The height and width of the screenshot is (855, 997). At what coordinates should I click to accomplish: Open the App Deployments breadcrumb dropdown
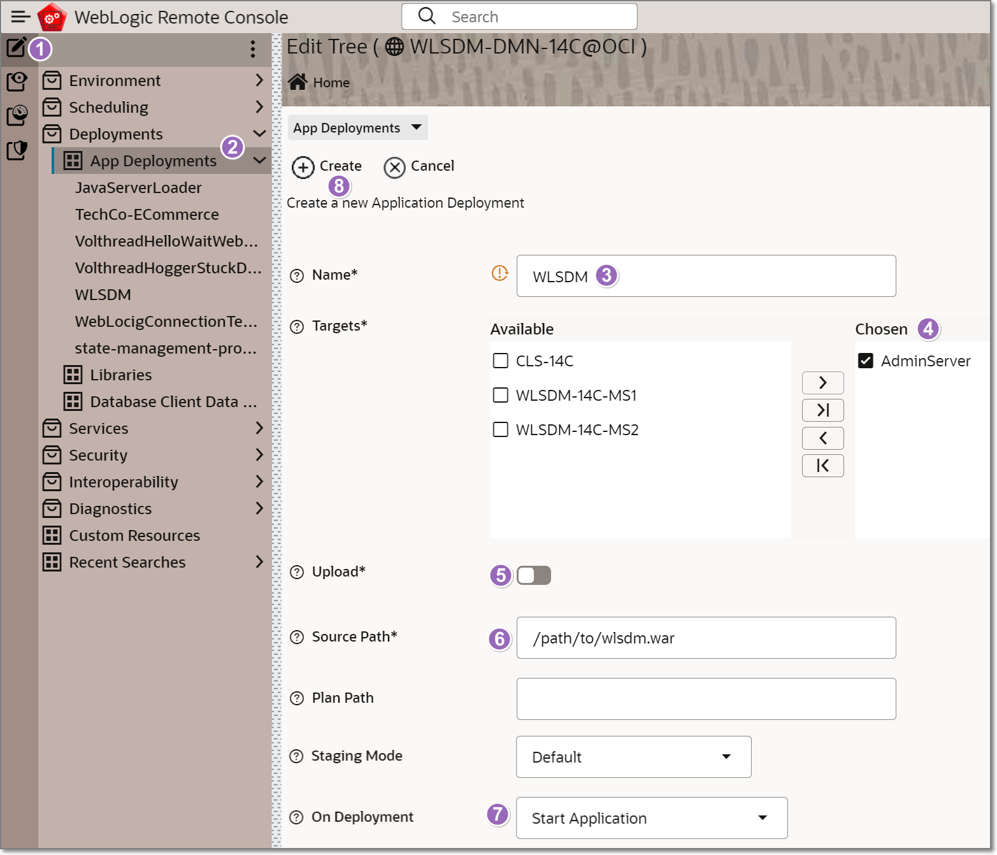pyautogui.click(x=357, y=127)
